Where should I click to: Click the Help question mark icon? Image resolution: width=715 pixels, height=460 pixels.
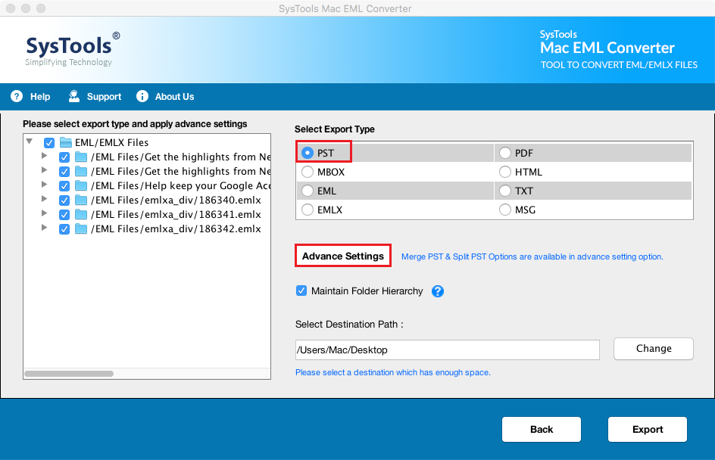pos(17,96)
